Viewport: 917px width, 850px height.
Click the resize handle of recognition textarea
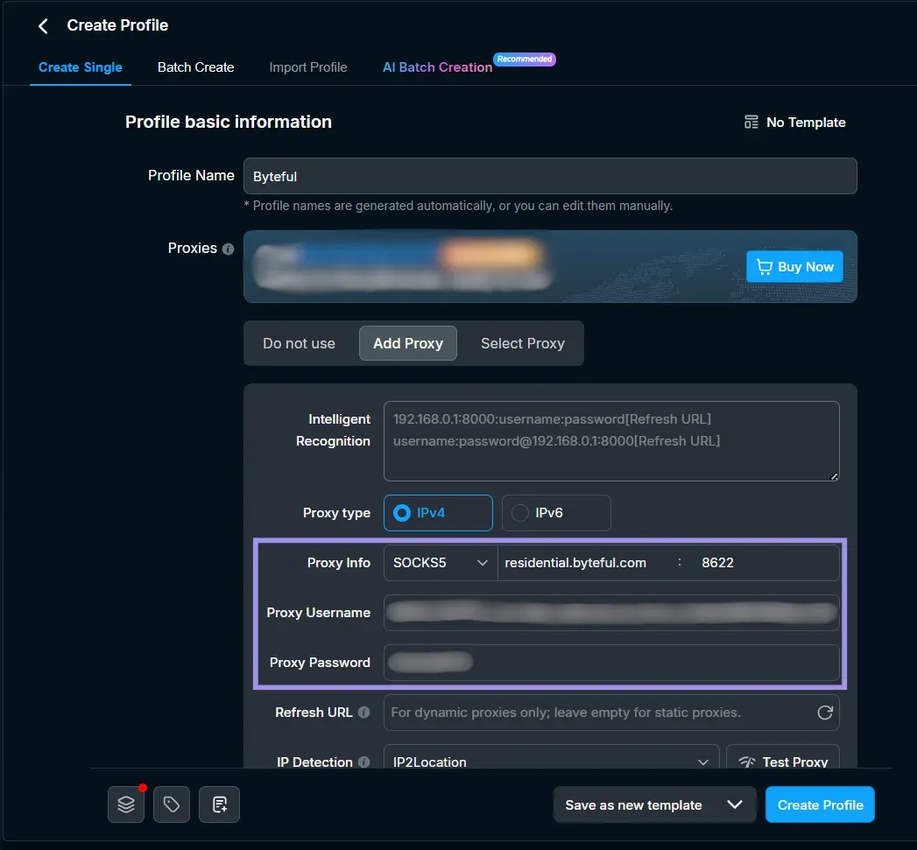point(834,476)
